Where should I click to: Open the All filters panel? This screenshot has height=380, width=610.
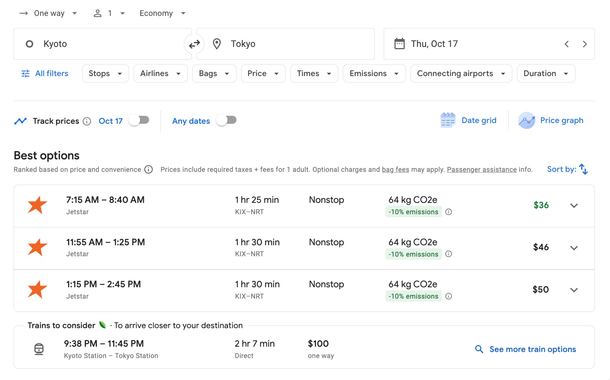coord(45,73)
